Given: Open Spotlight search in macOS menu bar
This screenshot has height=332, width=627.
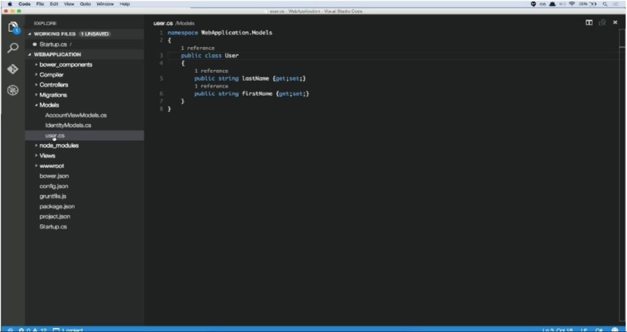Looking at the screenshot, I should 606,4.
